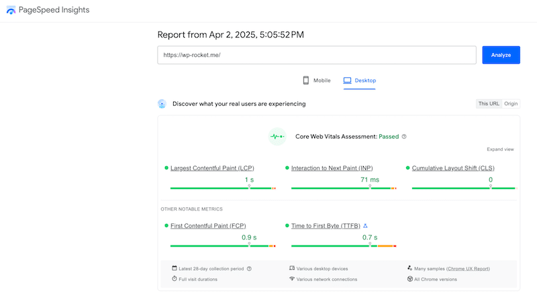Click the "0.9 s" FCP value
537x297 pixels.
tap(249, 237)
